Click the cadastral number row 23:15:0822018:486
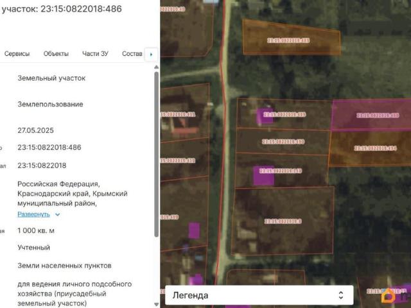The width and height of the screenshot is (411, 308). tap(49, 148)
